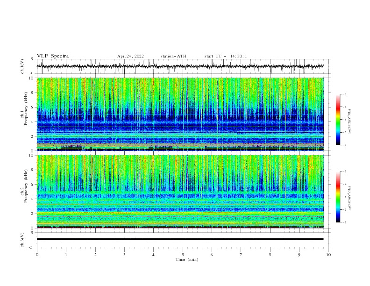The width and height of the screenshot is (370, 286).
Task: Click the "ch.3(V)" waveform axis label
Action: 22,240
